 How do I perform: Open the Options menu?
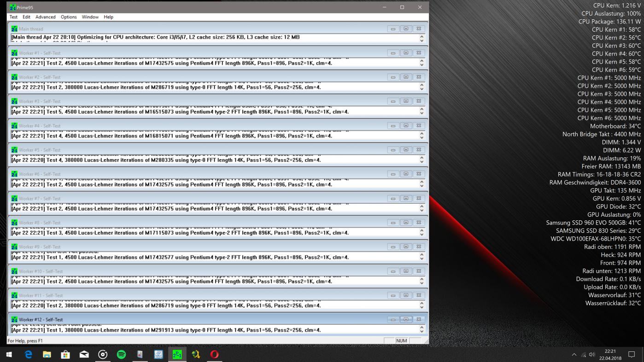point(69,17)
